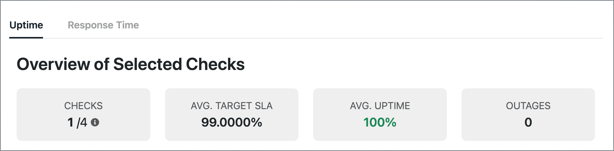
Task: Select the Avg. Uptime card
Action: tap(380, 115)
